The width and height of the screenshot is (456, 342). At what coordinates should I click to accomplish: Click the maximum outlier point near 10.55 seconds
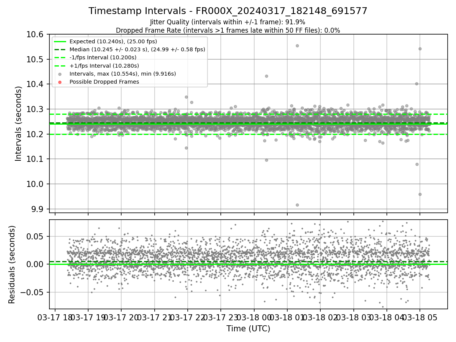297,46
